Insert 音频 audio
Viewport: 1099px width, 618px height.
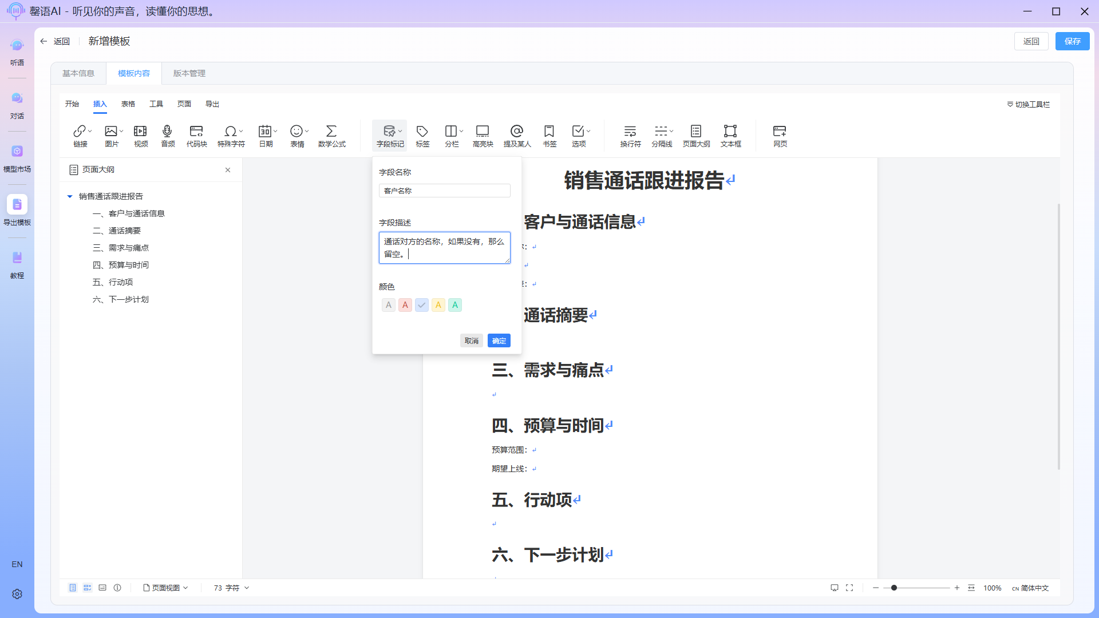[x=168, y=136]
